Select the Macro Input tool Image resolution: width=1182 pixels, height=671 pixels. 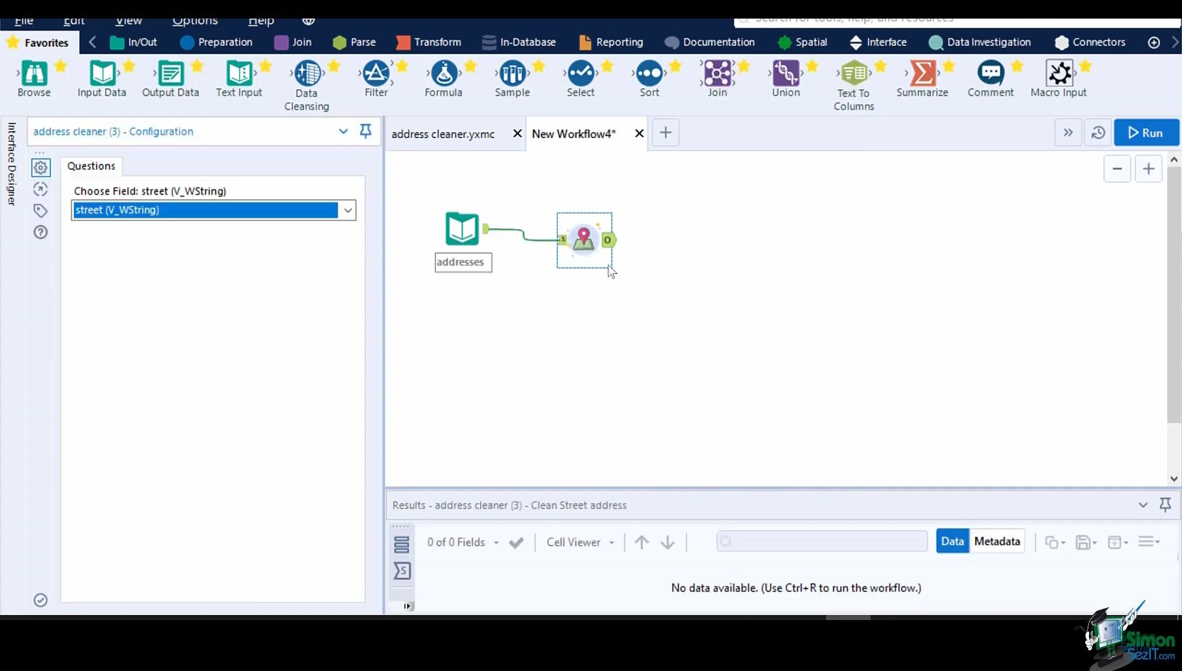coord(1059,79)
